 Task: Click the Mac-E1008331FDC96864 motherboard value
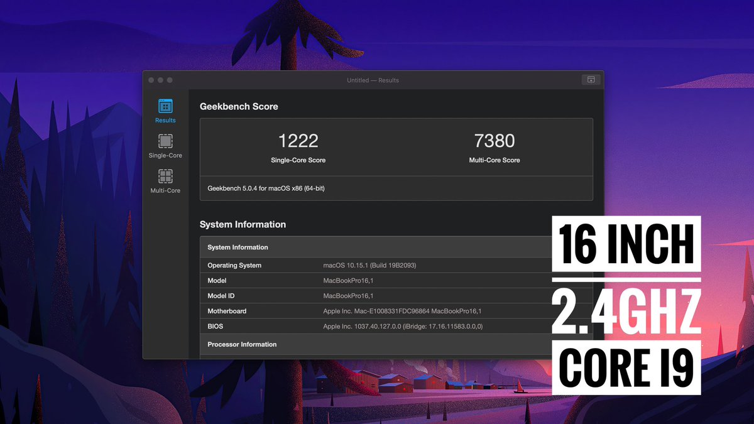402,311
